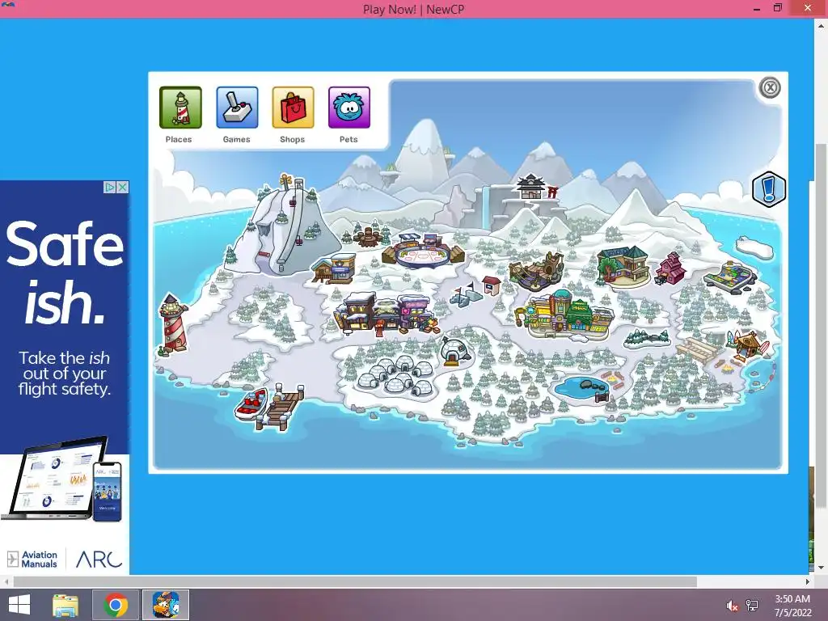Open the Games map filter

(237, 108)
